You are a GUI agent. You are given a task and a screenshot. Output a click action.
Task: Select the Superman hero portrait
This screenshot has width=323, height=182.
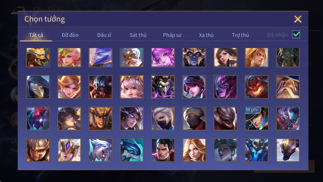tap(163, 150)
